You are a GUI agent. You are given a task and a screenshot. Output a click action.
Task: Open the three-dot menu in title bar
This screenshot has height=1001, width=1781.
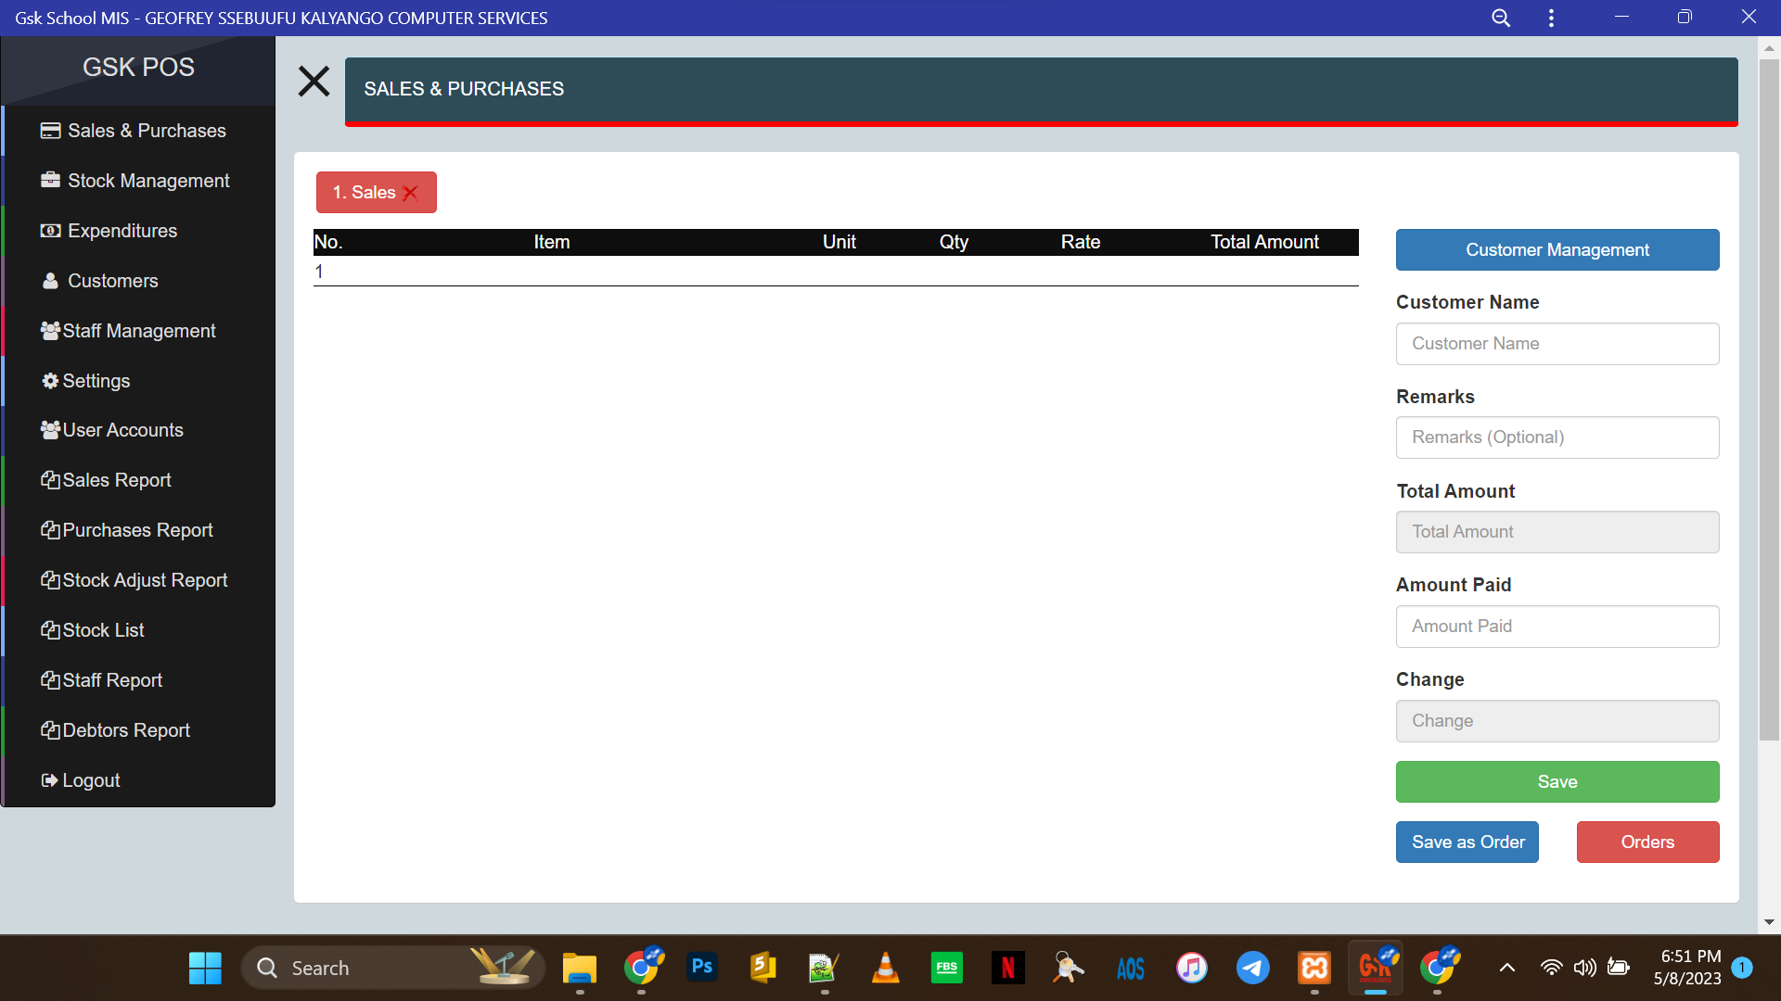coord(1551,18)
